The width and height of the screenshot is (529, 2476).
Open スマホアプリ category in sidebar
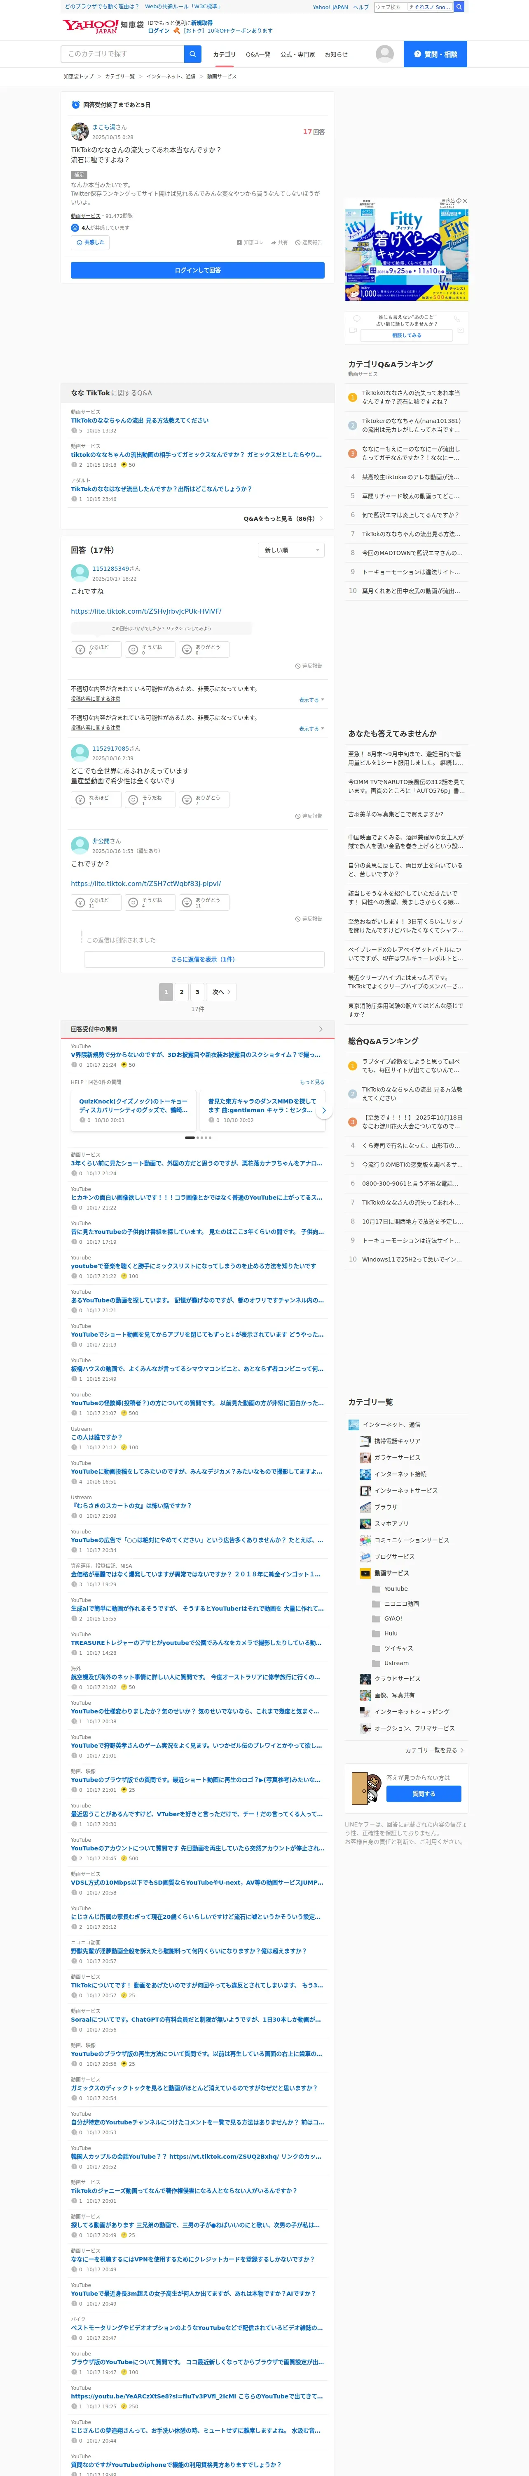pyautogui.click(x=384, y=1524)
